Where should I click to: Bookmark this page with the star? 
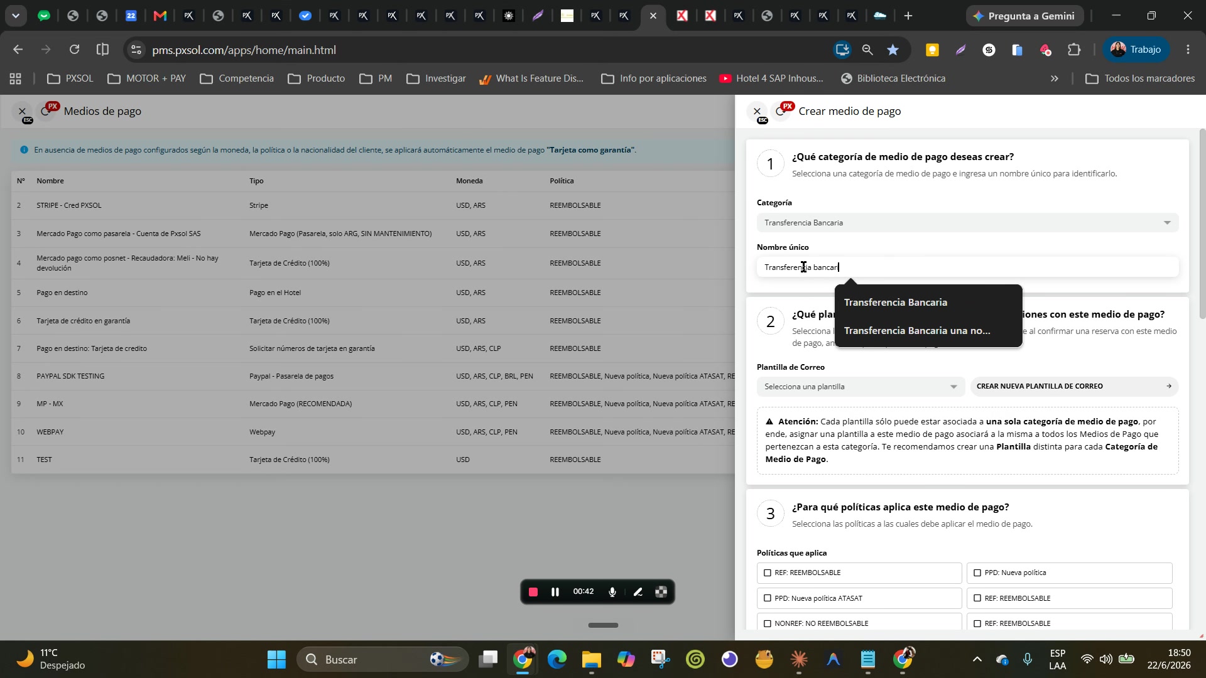[893, 50]
